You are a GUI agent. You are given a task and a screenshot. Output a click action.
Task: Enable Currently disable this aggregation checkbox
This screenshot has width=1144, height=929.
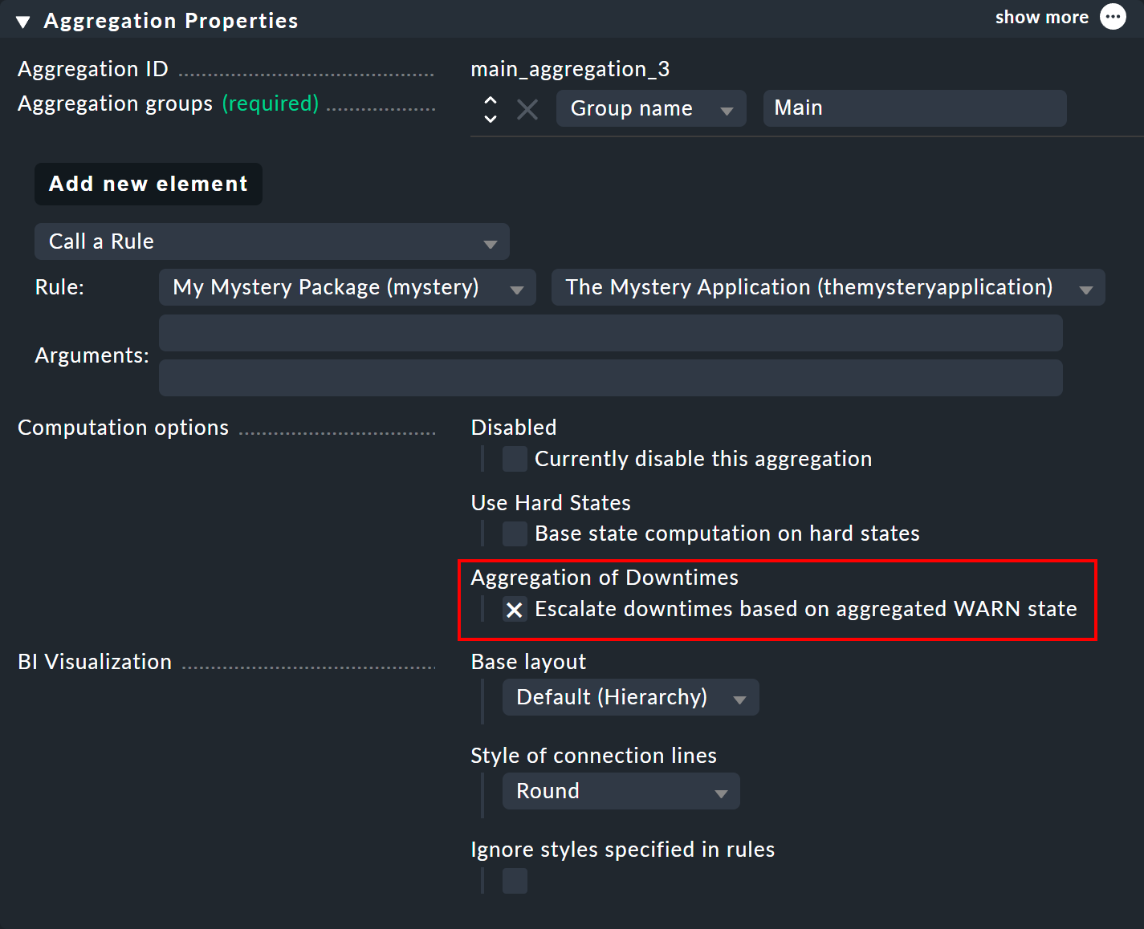515,459
